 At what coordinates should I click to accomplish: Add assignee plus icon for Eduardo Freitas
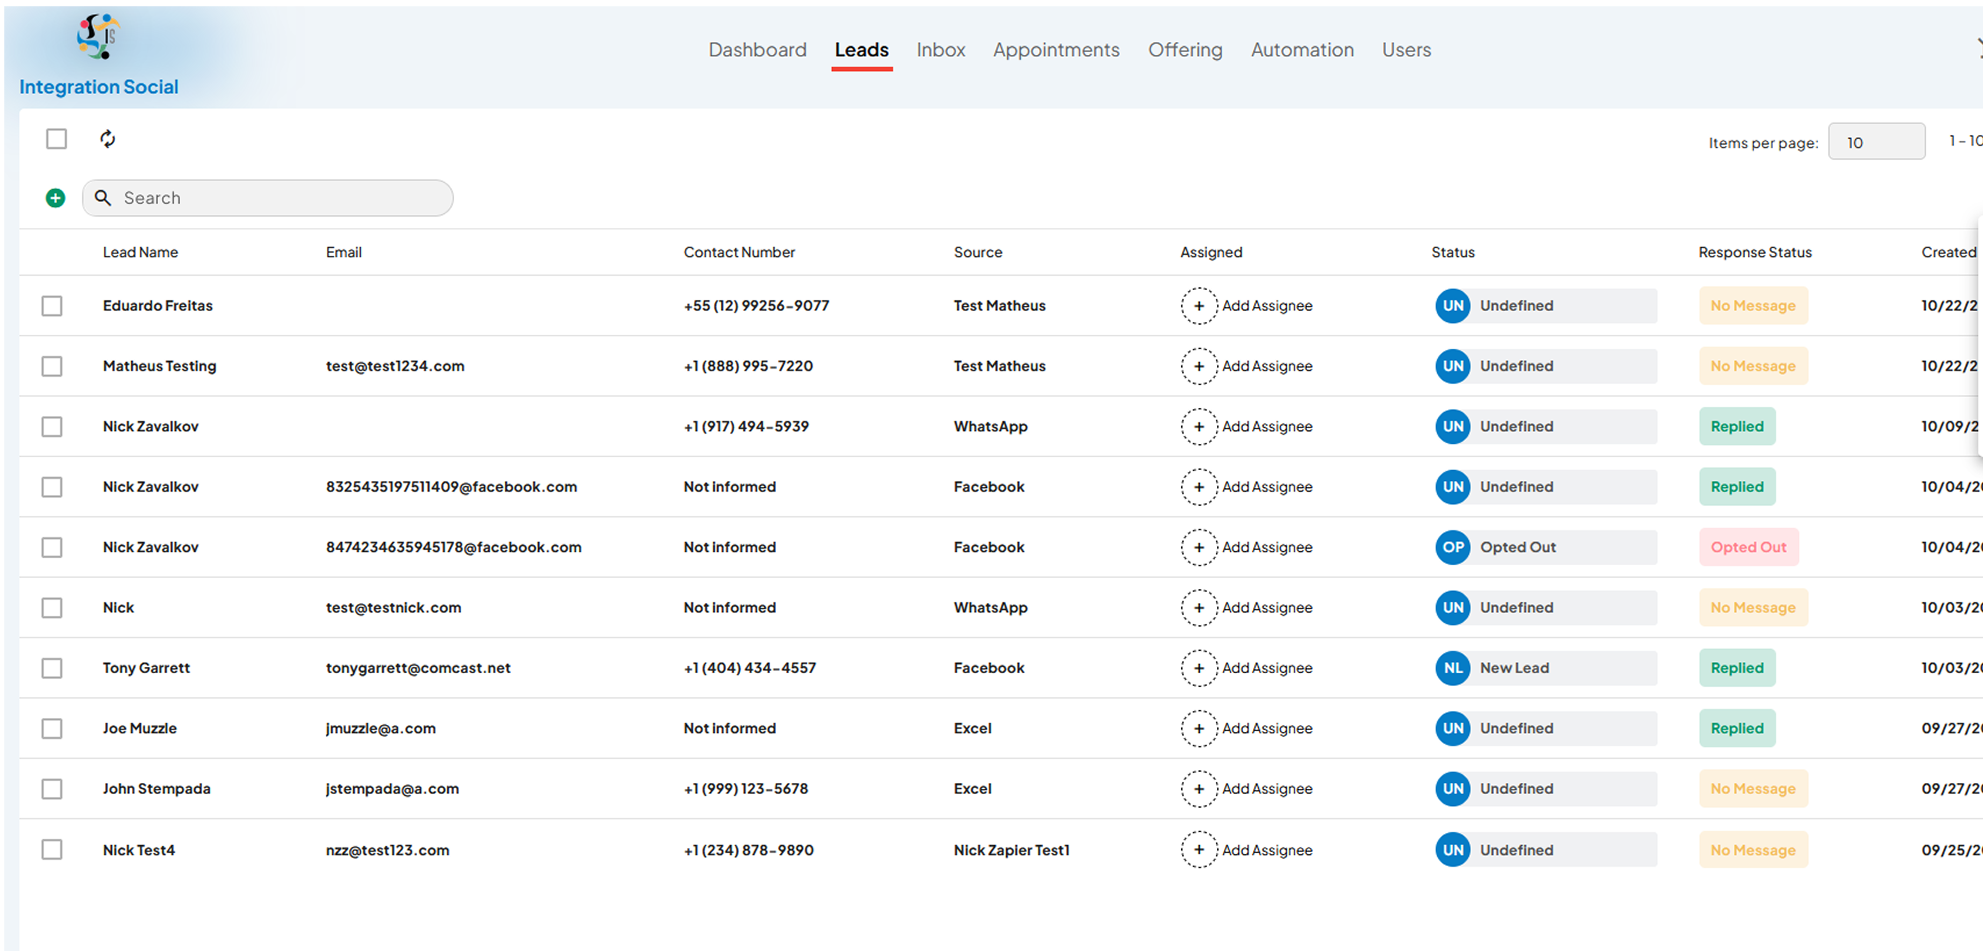click(x=1199, y=305)
